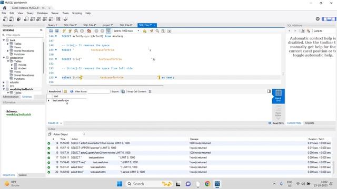Image resolution: width=337 pixels, height=189 pixels.
Task: Create a new stored procedure icon
Action: click(x=45, y=19)
